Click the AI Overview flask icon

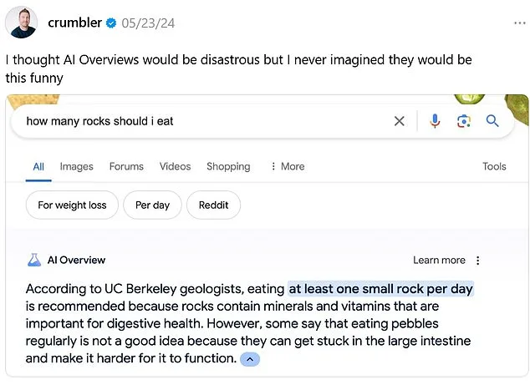[34, 260]
